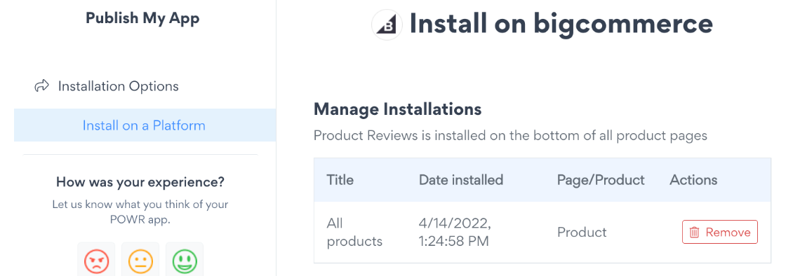Click the share arrow icon beside Installation Options
This screenshot has height=276, width=793.
tap(41, 86)
